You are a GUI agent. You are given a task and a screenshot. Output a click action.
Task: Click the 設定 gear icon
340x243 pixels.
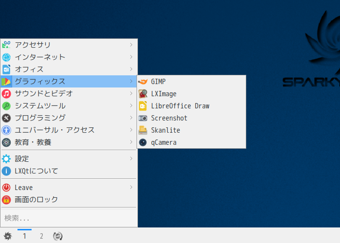(6, 159)
